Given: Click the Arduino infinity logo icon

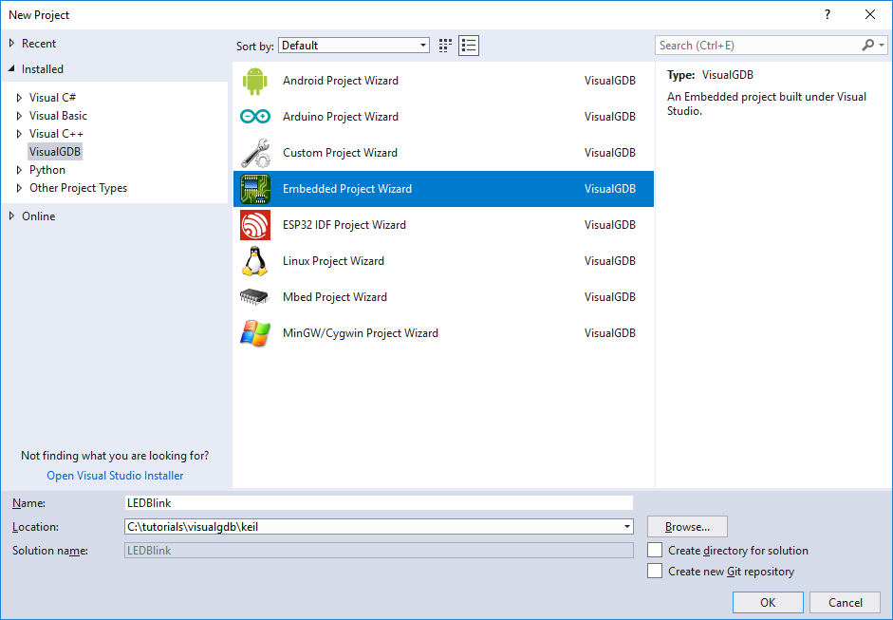Looking at the screenshot, I should [x=254, y=117].
